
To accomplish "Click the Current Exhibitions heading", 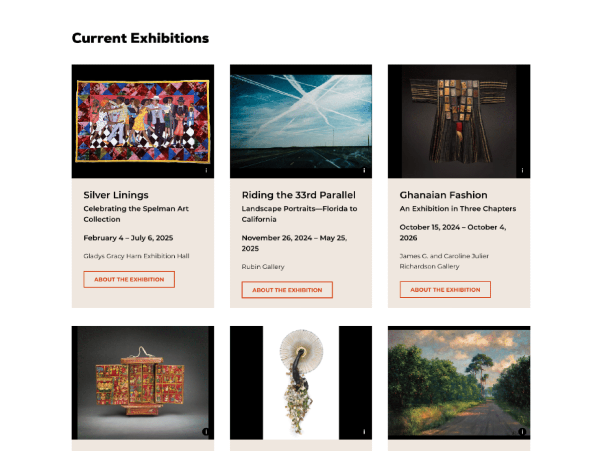I will tap(140, 38).
